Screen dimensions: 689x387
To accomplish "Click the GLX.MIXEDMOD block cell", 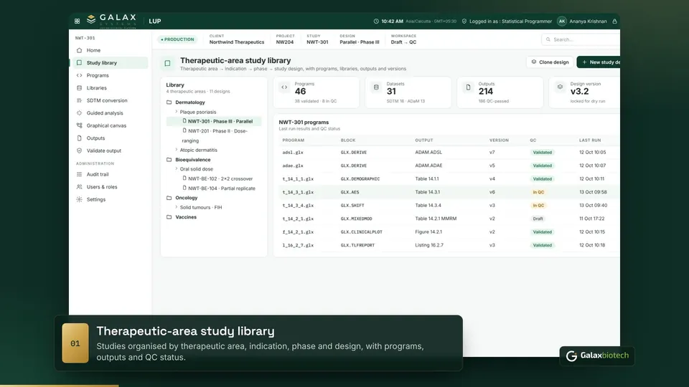I will click(357, 219).
